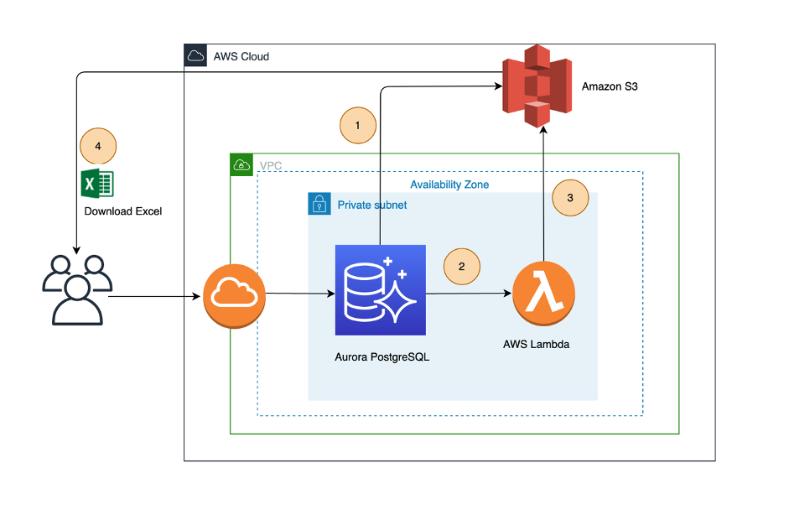Select the green VPC cloud icon
The height and width of the screenshot is (515, 789).
click(x=241, y=165)
